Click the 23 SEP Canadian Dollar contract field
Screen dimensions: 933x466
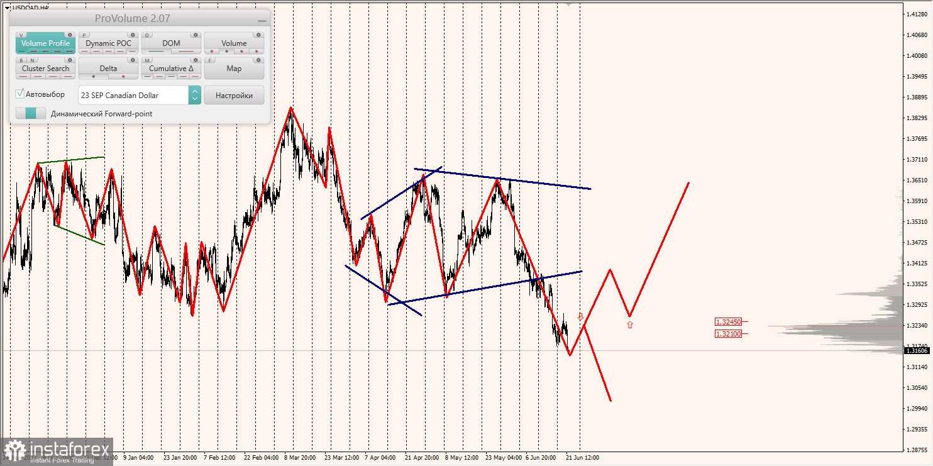[133, 95]
